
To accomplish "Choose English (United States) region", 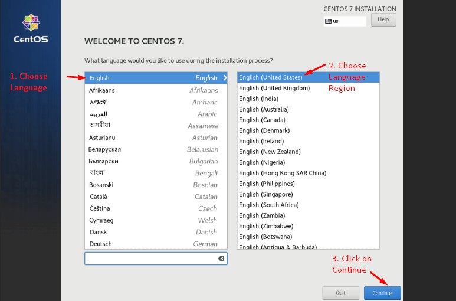I will [x=309, y=77].
